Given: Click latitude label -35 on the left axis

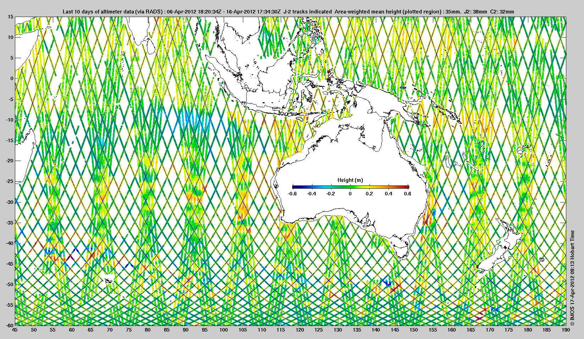Looking at the screenshot, I should [x=10, y=222].
